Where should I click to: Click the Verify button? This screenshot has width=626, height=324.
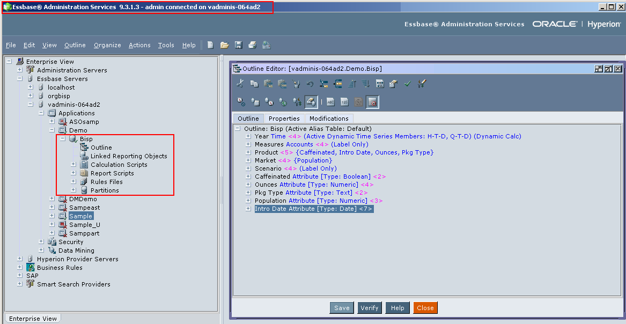[x=370, y=307]
